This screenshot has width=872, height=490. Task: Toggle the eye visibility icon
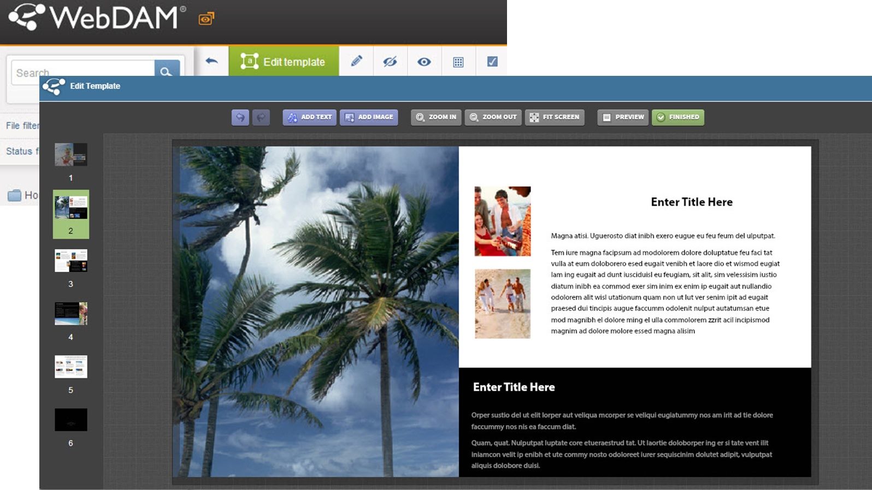point(424,62)
